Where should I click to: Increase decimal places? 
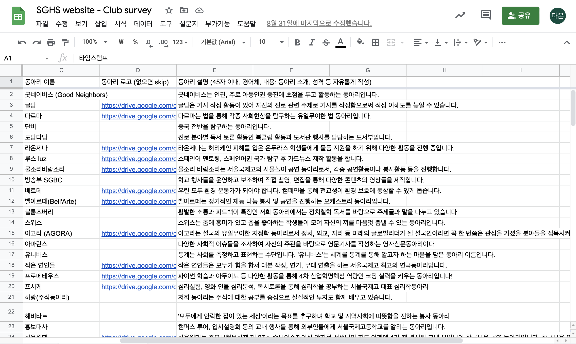click(164, 42)
